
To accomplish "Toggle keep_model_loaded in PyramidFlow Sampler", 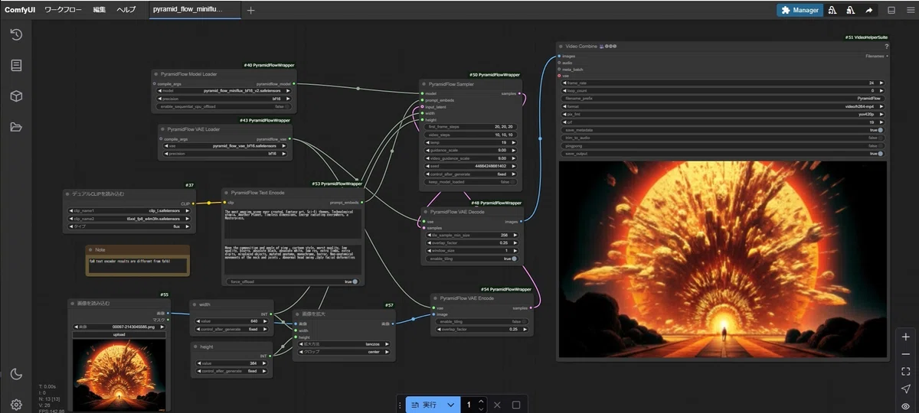I will (x=513, y=182).
